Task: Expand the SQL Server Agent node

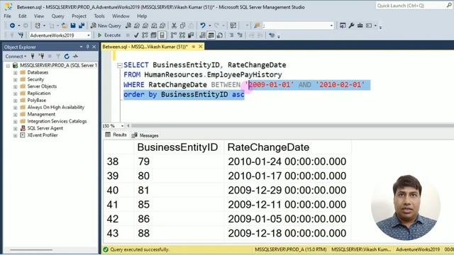Action: (x=16, y=128)
